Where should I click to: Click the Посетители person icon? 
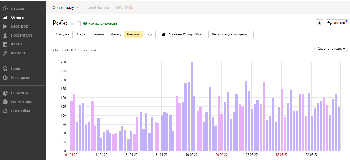5,35
